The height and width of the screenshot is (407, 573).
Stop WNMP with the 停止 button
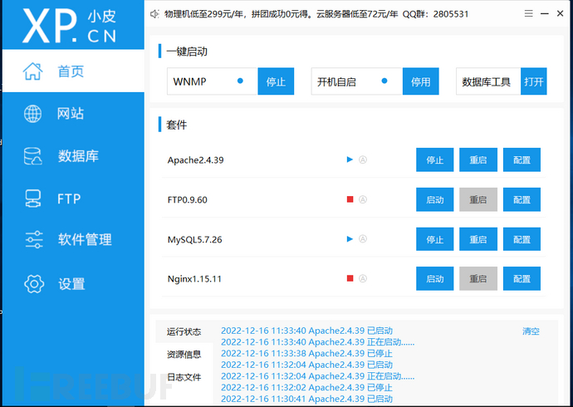(276, 81)
